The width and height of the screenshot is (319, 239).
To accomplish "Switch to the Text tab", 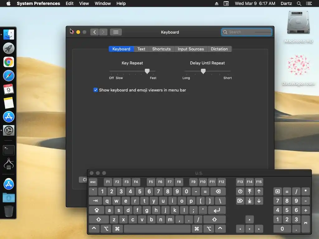I will pyautogui.click(x=141, y=49).
